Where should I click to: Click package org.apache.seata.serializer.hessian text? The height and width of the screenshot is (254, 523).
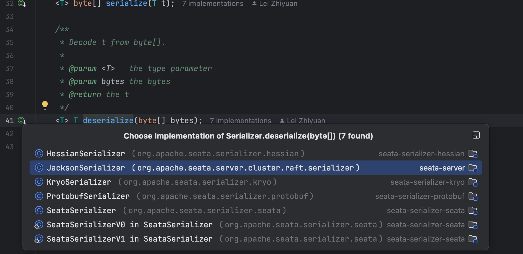218,154
